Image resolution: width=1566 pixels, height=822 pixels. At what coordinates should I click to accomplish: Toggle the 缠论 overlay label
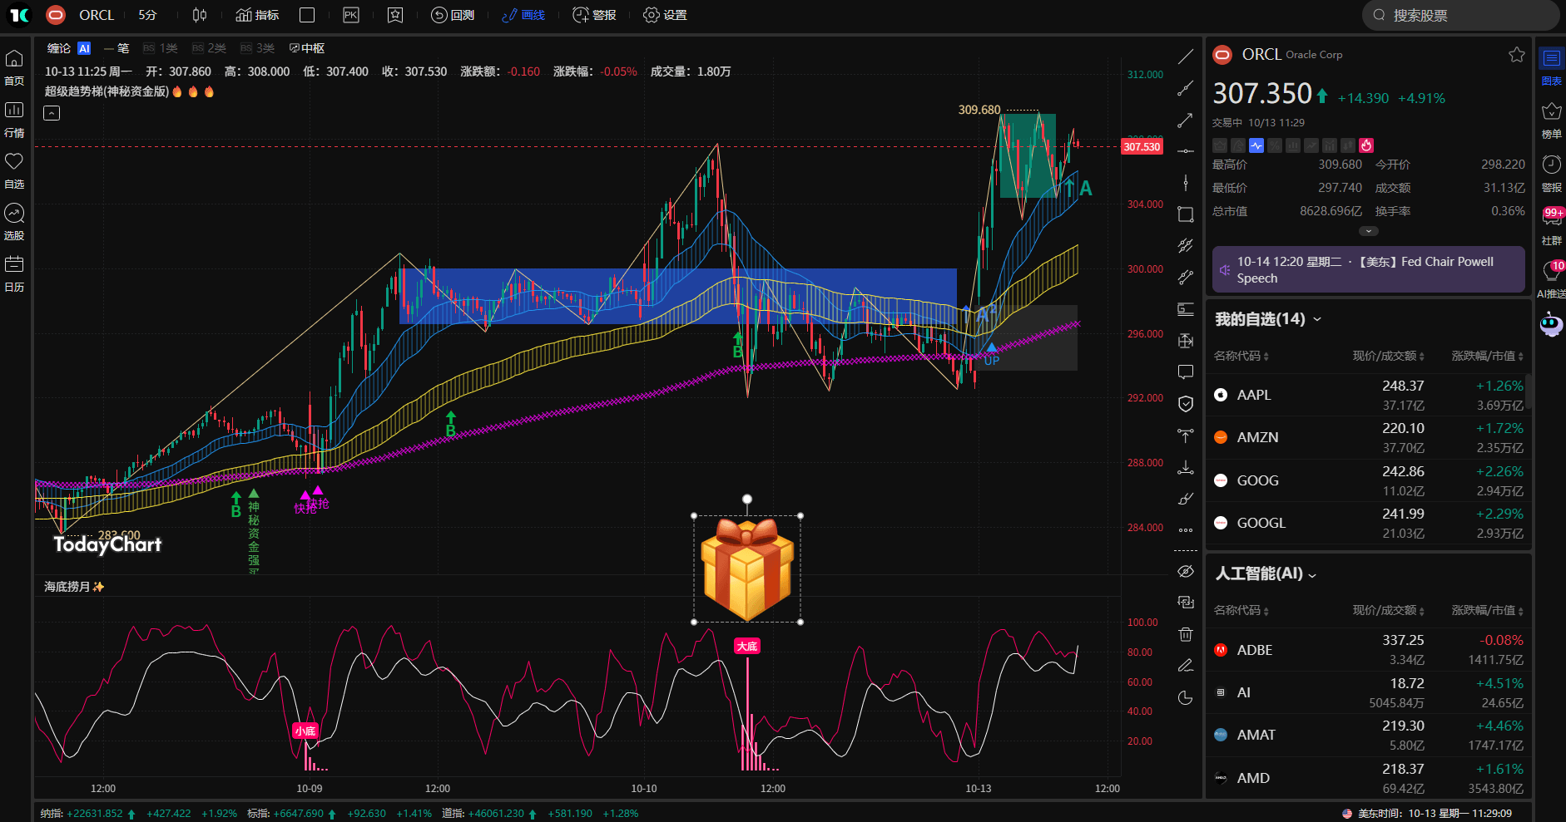[x=58, y=47]
